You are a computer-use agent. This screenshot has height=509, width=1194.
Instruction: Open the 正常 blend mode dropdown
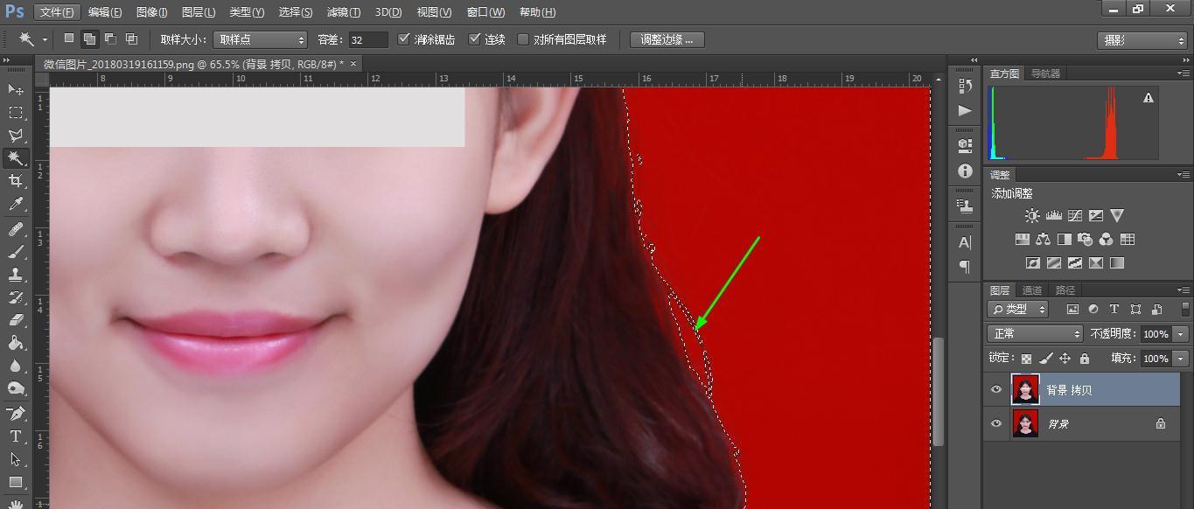tap(1036, 334)
